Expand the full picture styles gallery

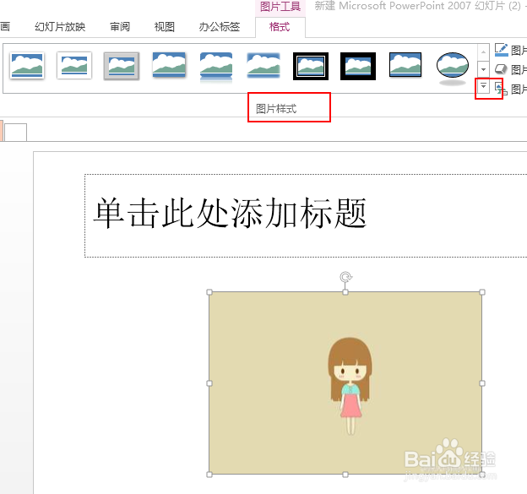(483, 86)
